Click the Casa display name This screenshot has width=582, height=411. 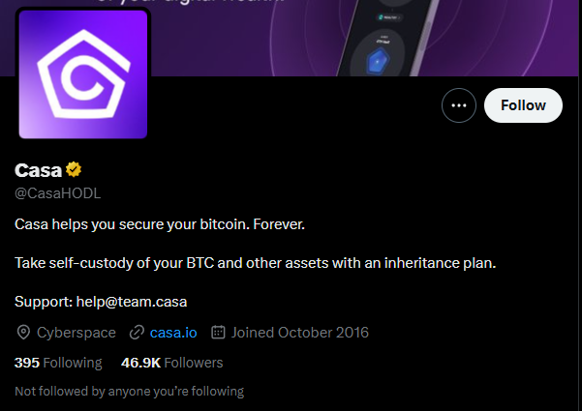pos(38,170)
